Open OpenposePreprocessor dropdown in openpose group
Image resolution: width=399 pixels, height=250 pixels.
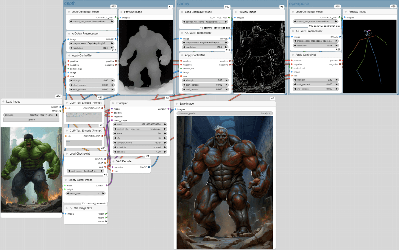tap(316, 41)
